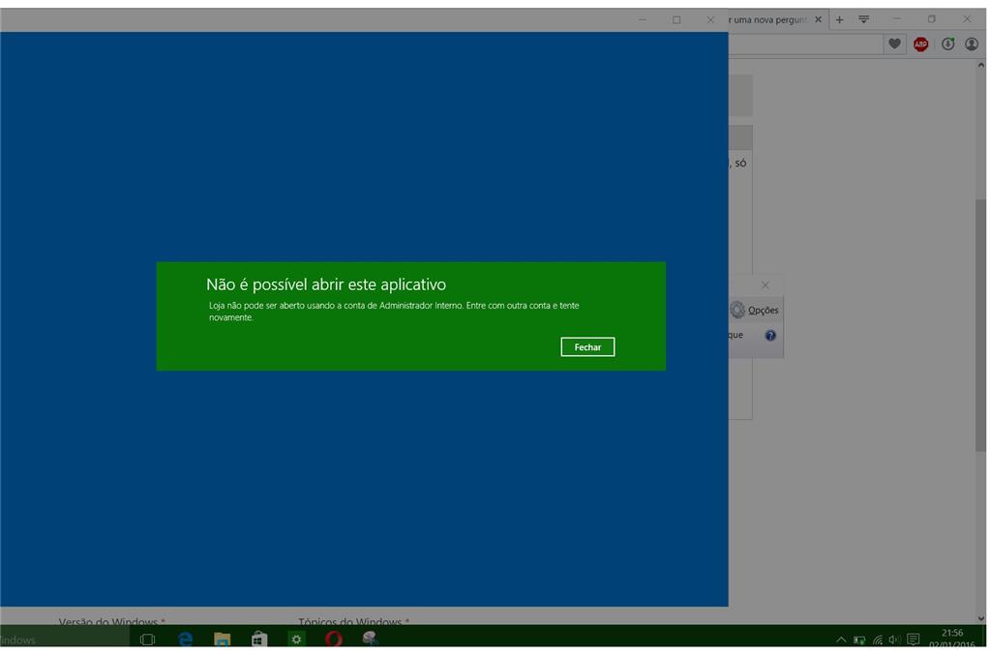Open the Wi-Fi network tray icon
Viewport: 991px width, 655px height.
pyautogui.click(x=877, y=640)
